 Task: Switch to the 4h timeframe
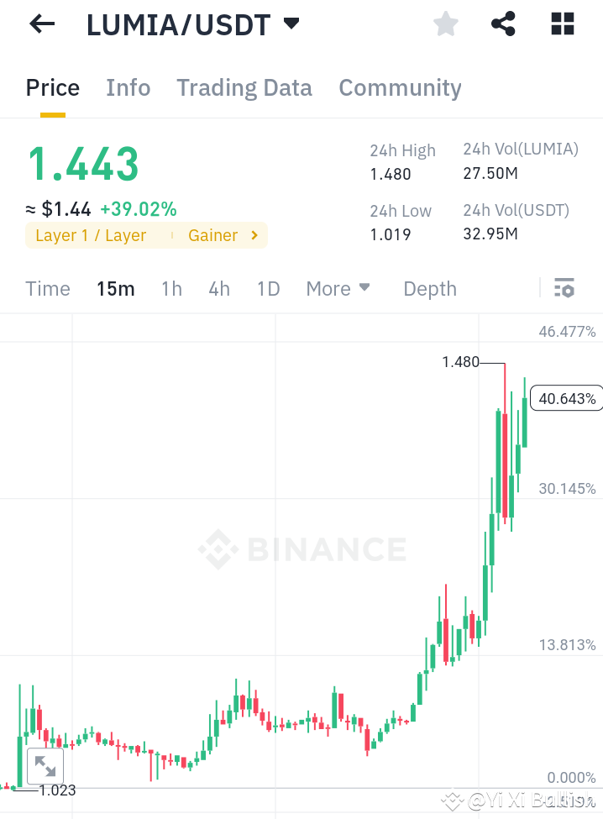click(218, 288)
